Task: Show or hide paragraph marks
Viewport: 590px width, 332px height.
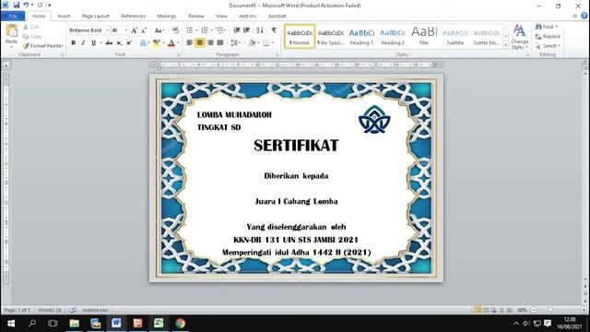Action: pyautogui.click(x=274, y=30)
